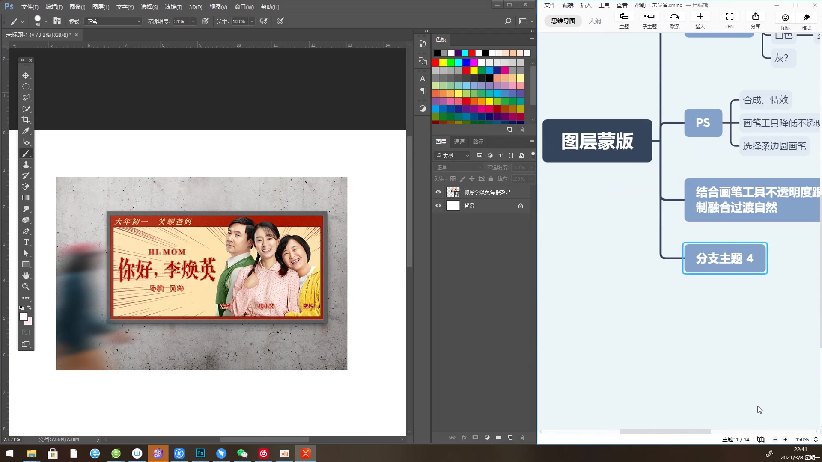Open the layer style fx menu
This screenshot has height=462, width=822.
pyautogui.click(x=464, y=438)
